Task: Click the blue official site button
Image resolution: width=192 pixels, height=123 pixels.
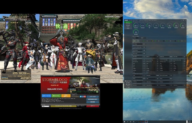Action: [46, 96]
